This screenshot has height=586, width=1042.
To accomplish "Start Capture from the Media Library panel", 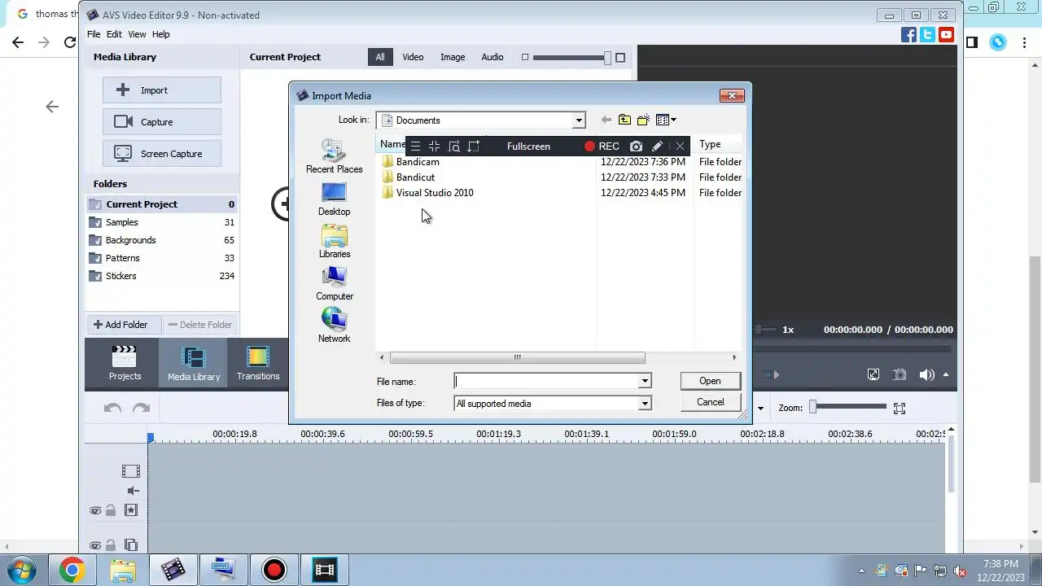I will (162, 122).
